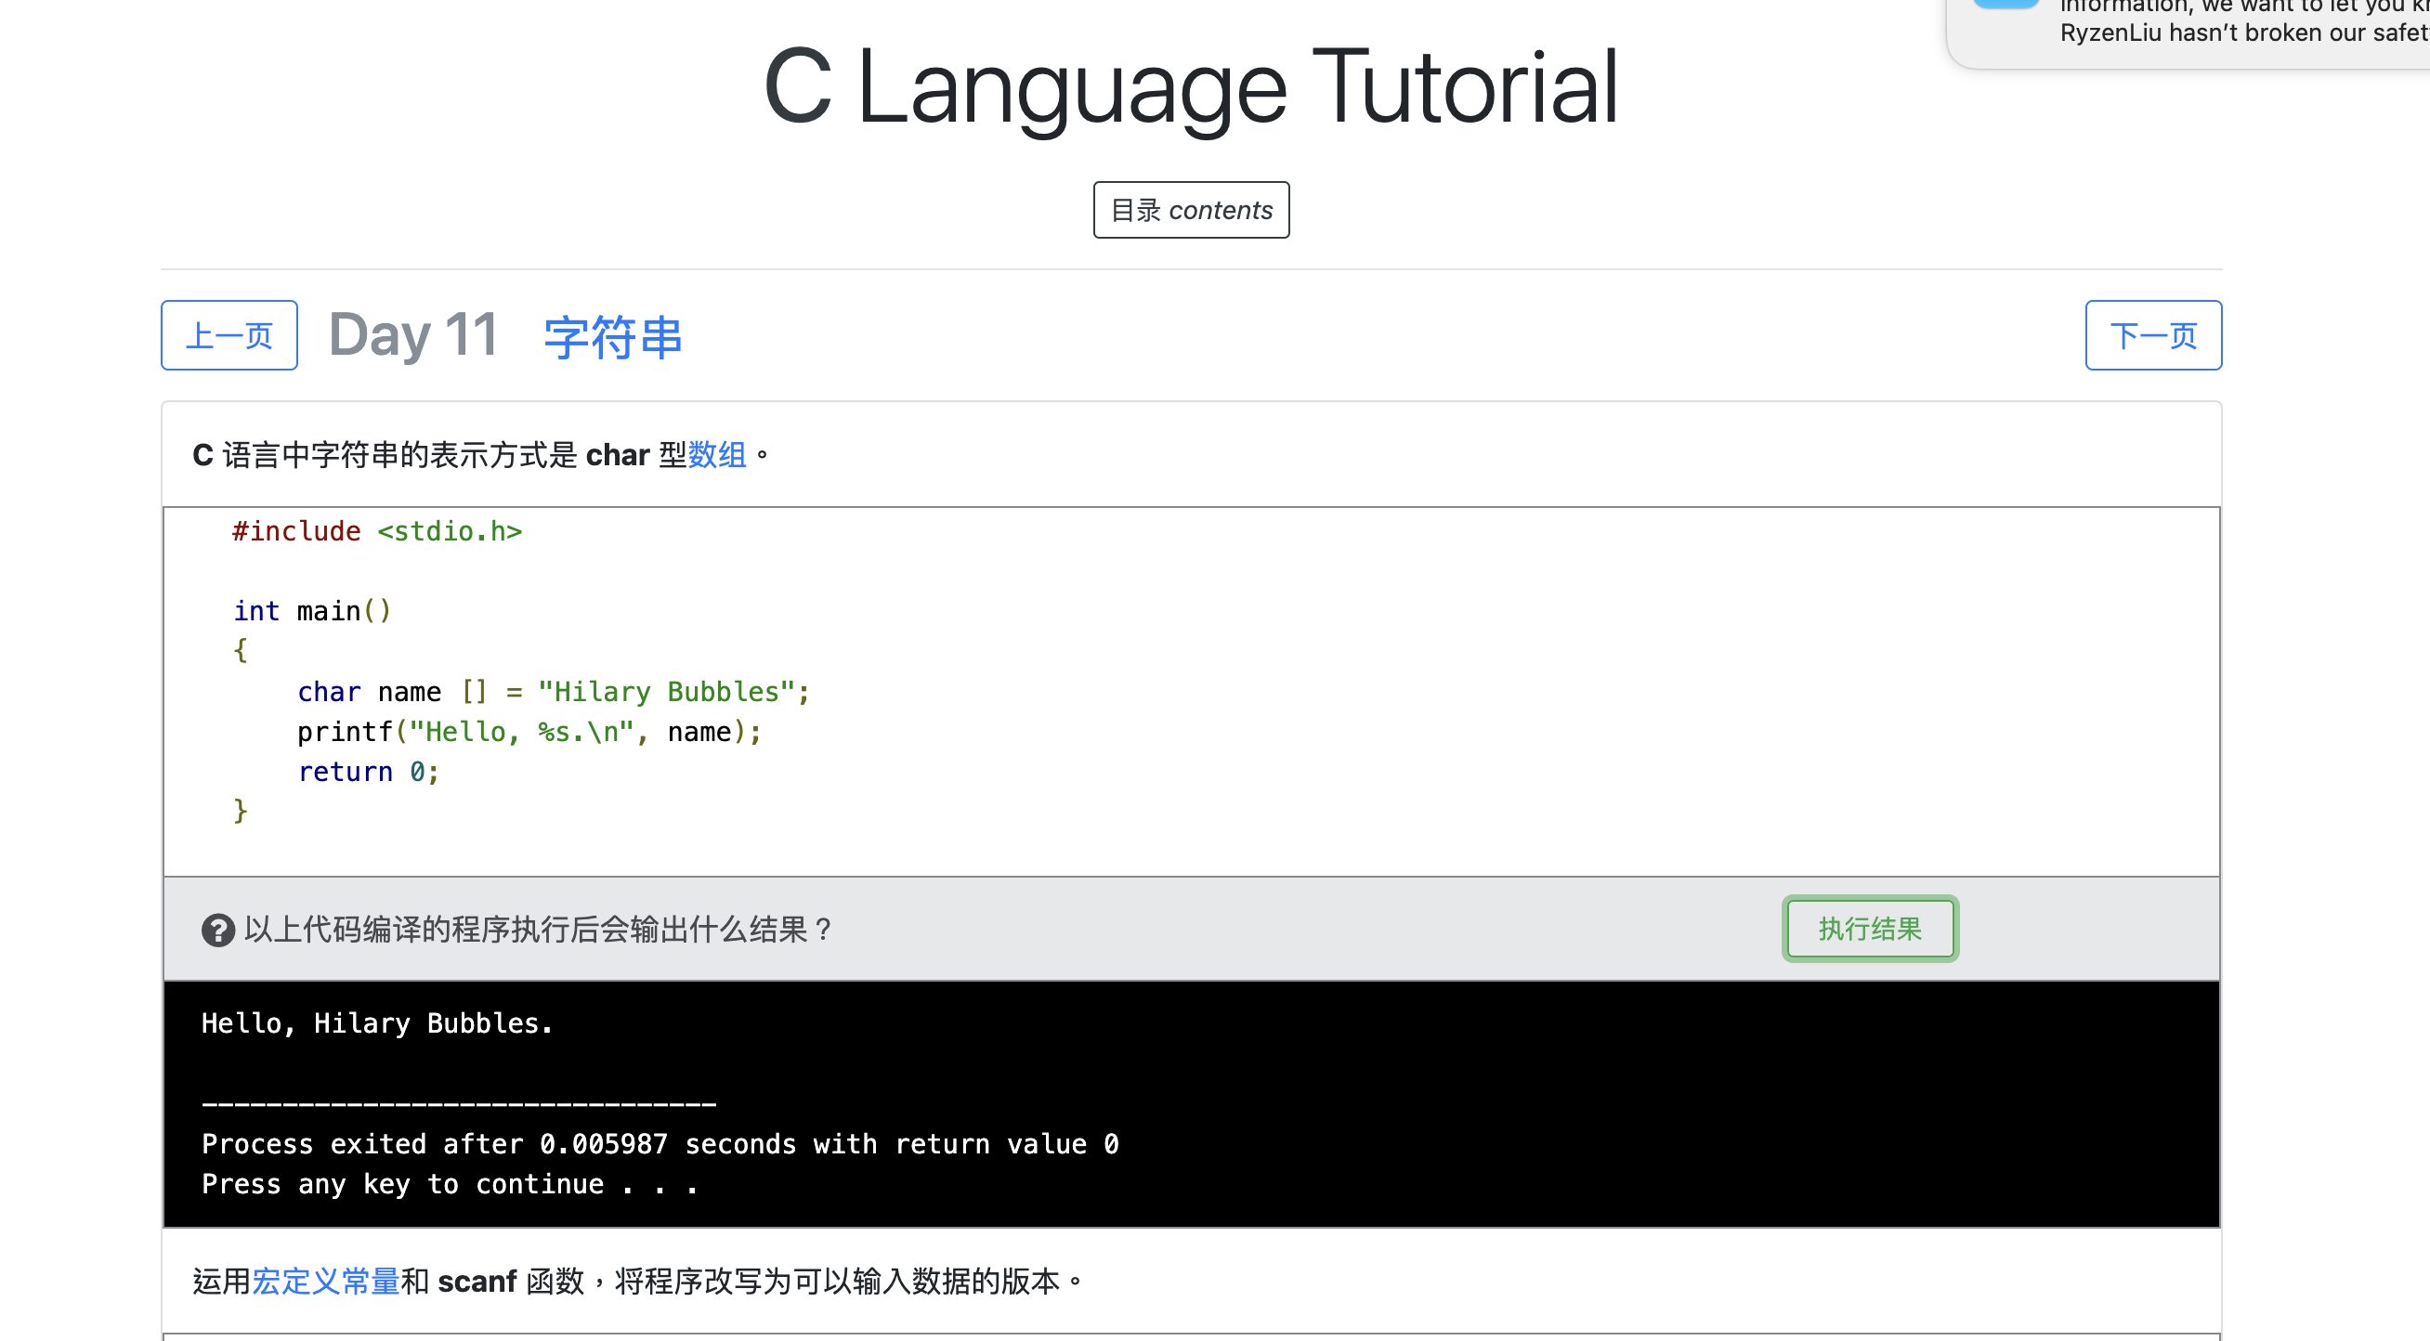The image size is (2430, 1341).
Task: Go to next page with 下一页
Action: pyautogui.click(x=2152, y=334)
